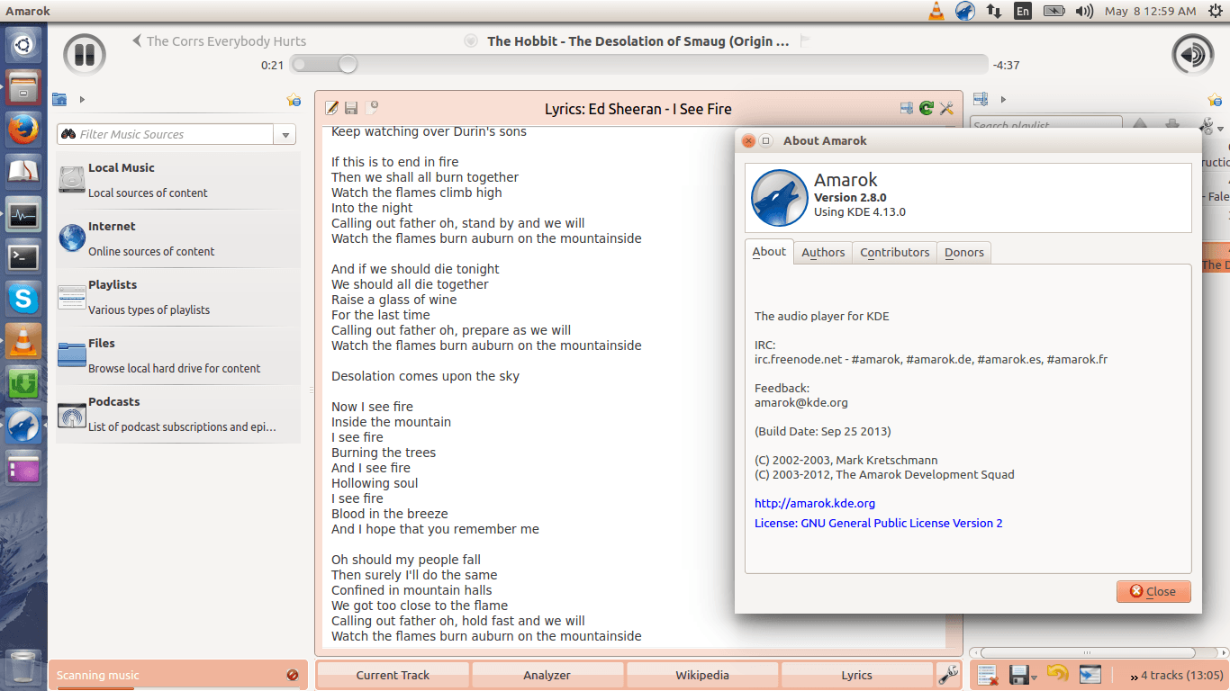Image resolution: width=1230 pixels, height=691 pixels.
Task: Open the filter music sources dropdown arrow
Action: (x=285, y=135)
